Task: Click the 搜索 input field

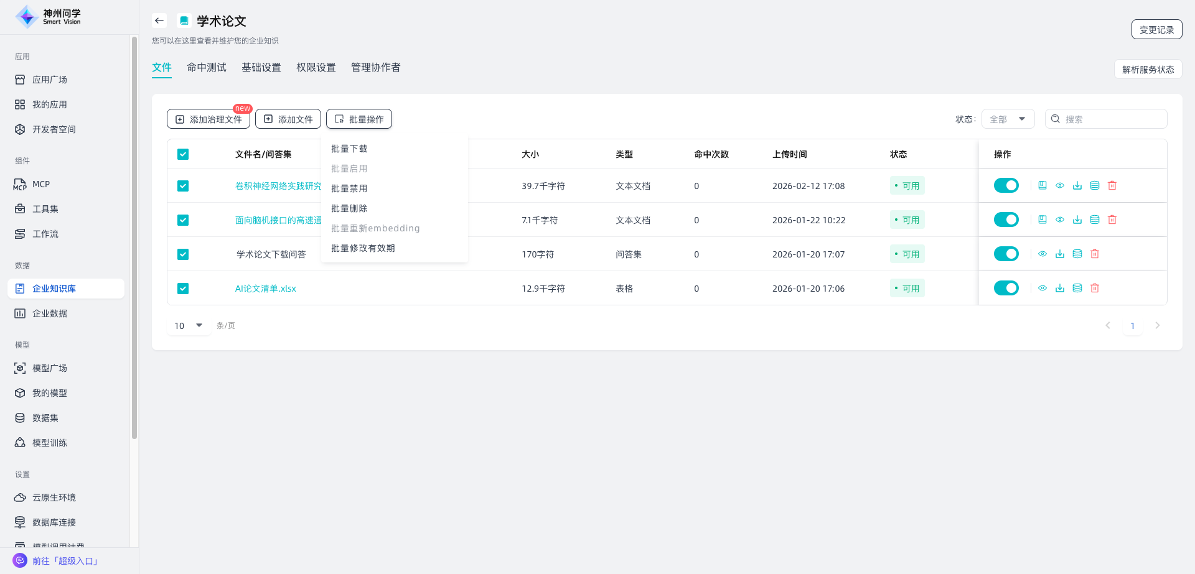Action: [1111, 119]
